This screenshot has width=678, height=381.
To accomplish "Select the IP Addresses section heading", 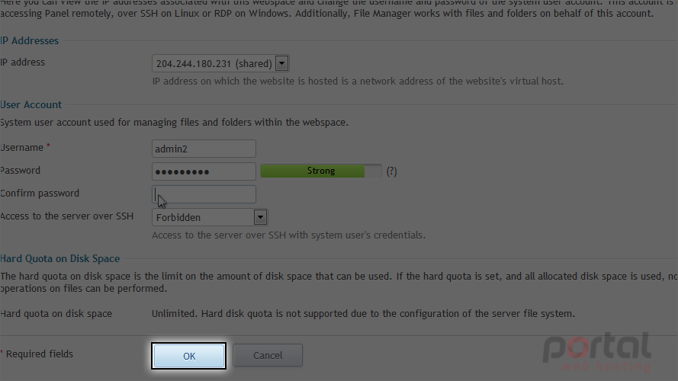I will pyautogui.click(x=29, y=40).
